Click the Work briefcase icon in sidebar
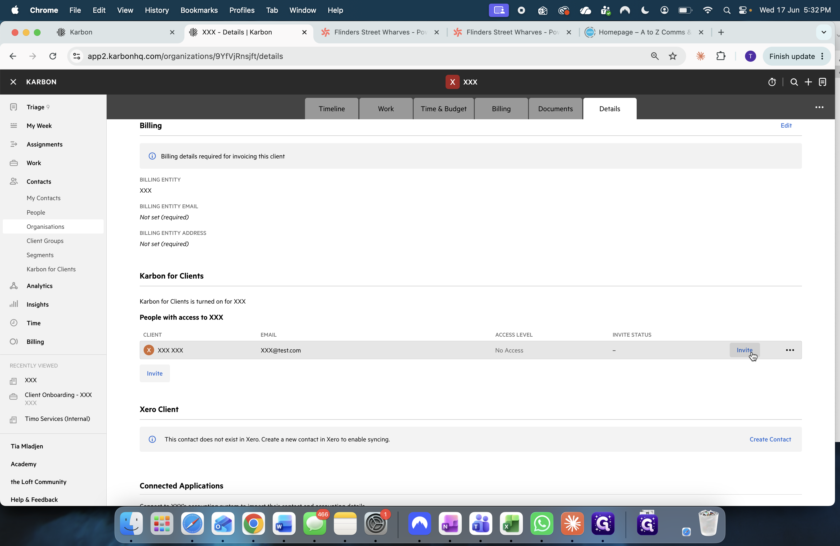840x546 pixels. (x=14, y=163)
